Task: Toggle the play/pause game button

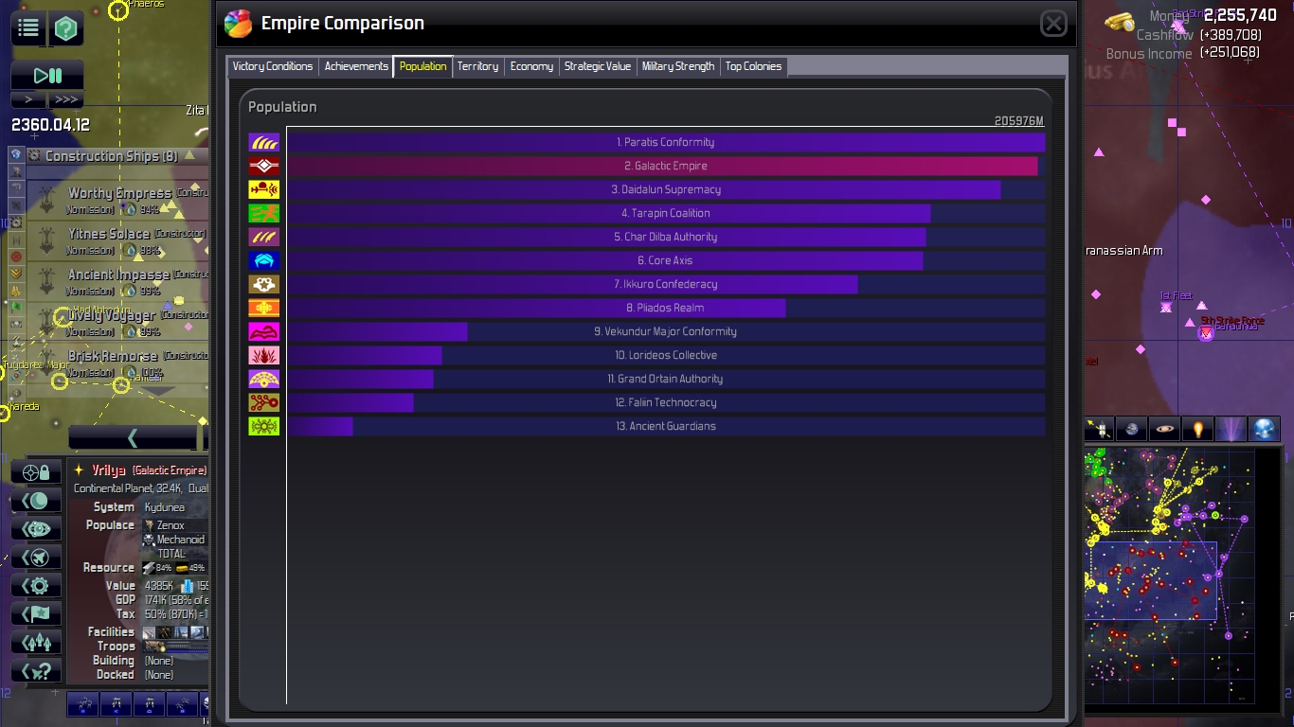Action: pos(47,76)
